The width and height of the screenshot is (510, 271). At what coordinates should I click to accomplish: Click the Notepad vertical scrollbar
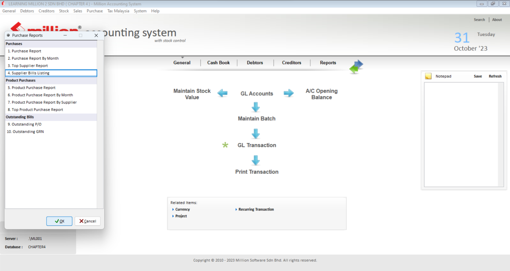pos(501,134)
